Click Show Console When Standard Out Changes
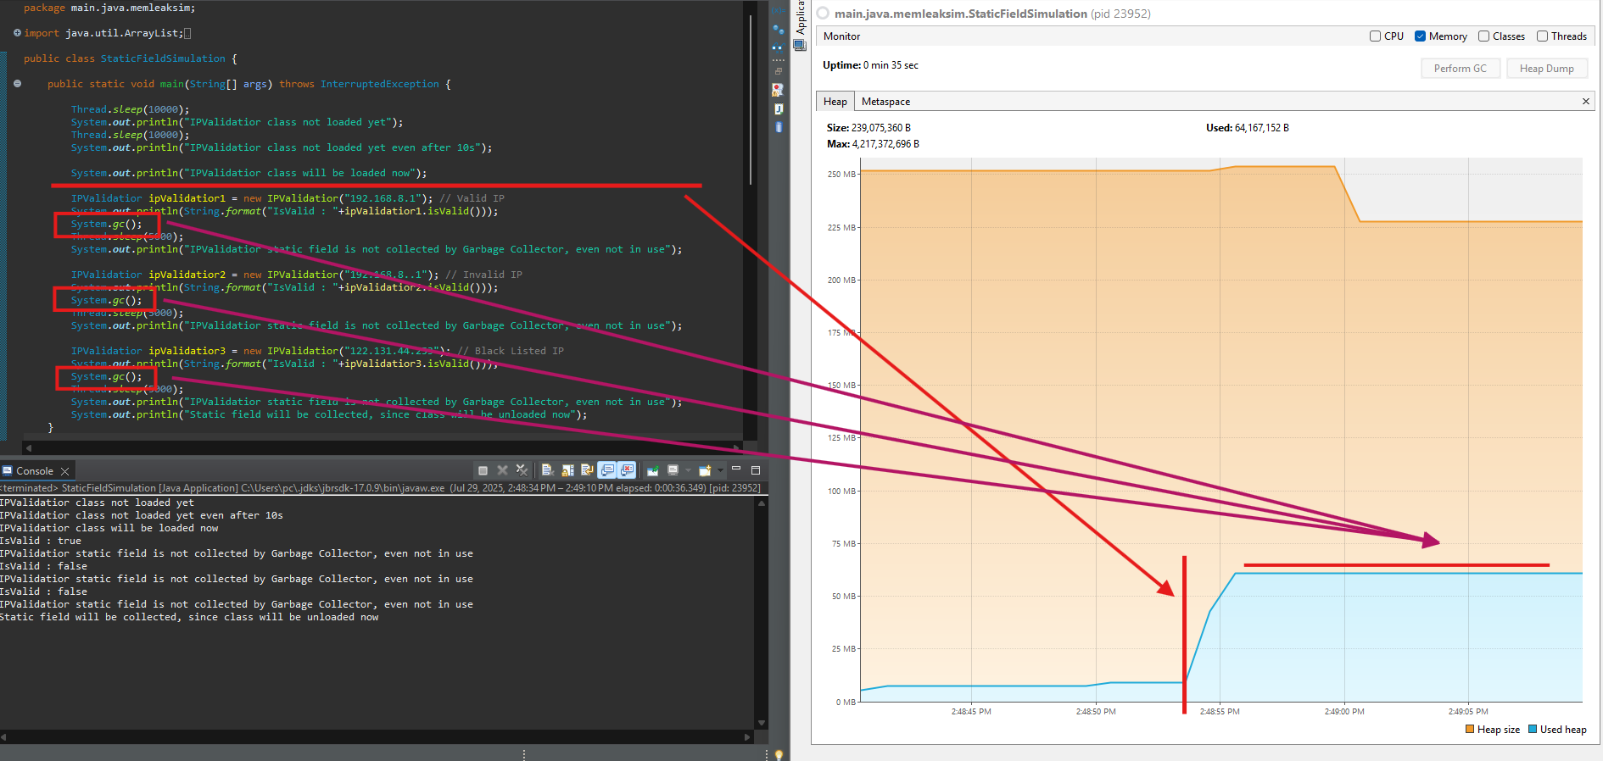The width and height of the screenshot is (1603, 761). pos(607,470)
